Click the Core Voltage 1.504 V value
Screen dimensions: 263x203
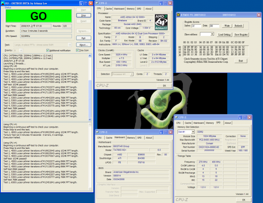click(x=147, y=28)
